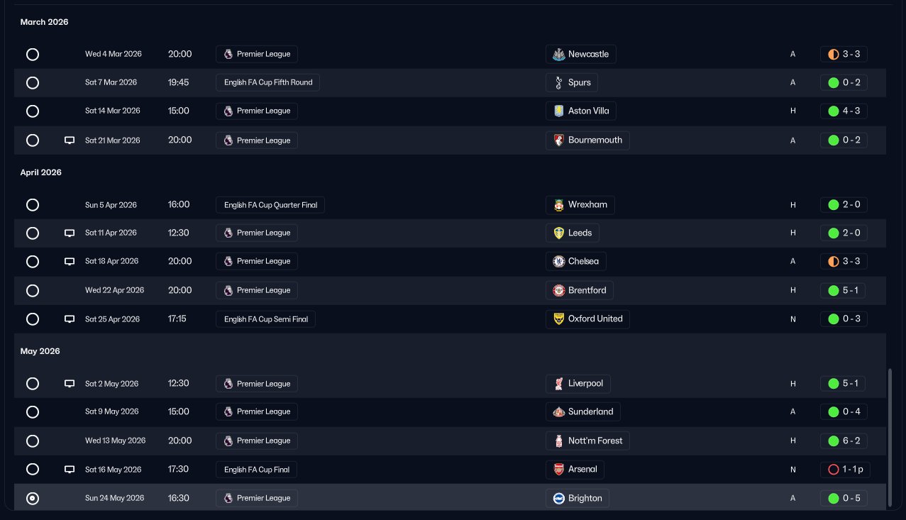Screen dimensions: 906x520
Task: View the 6 - 2 result against Nott'm Forest
Action: coord(844,441)
